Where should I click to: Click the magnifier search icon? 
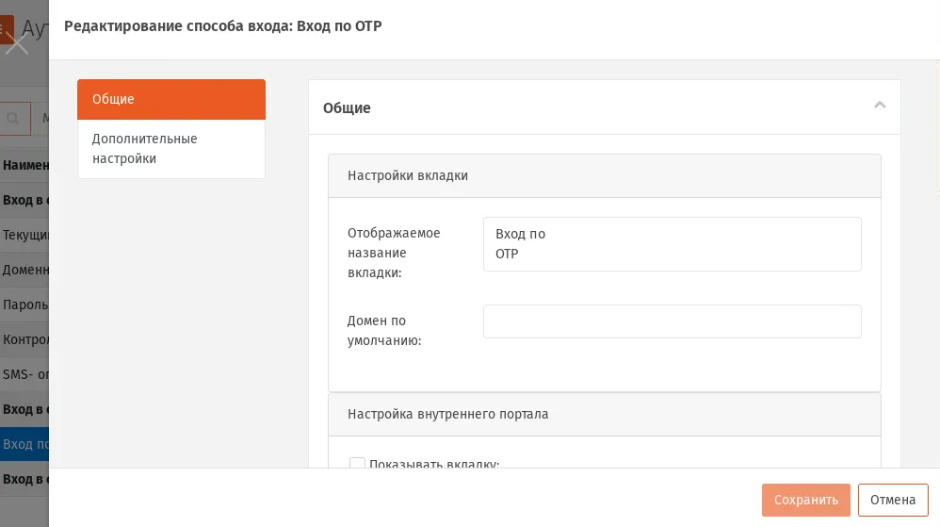12,118
